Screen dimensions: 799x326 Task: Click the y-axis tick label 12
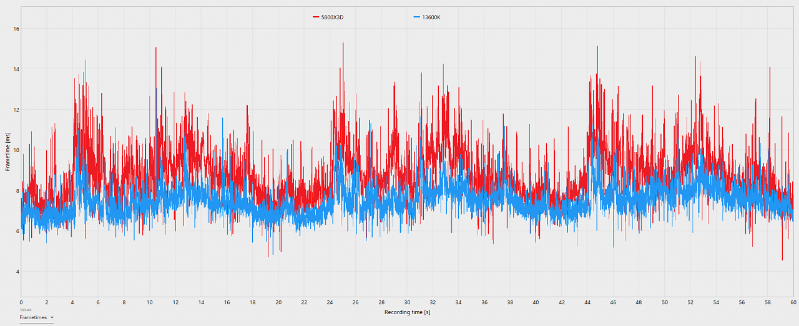tap(16, 110)
